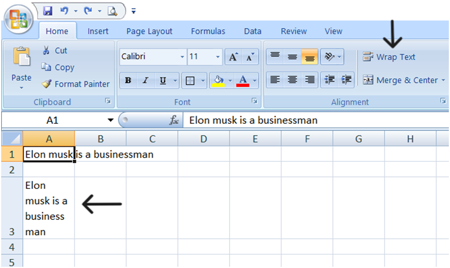Customize the Quick Access Toolbar dropdown
The image size is (450, 268).
click(133, 11)
